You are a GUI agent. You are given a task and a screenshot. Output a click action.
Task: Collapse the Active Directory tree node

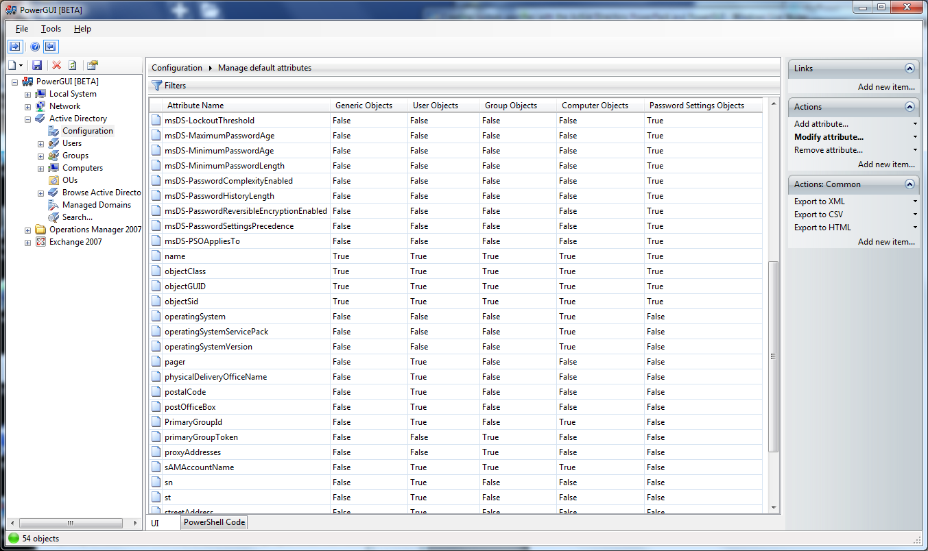[28, 119]
